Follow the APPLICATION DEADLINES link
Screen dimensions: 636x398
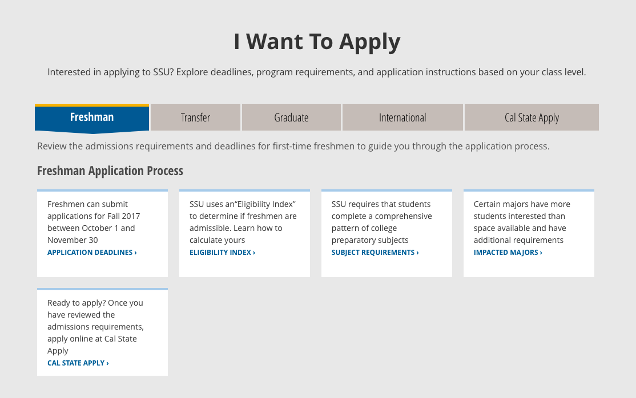92,253
